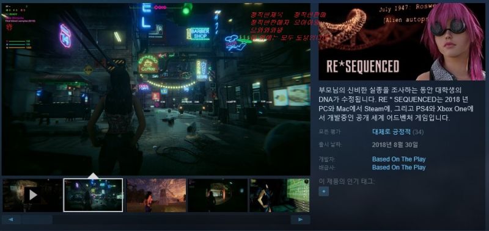Open the green wall screenshot thumbnail
This screenshot has width=489, height=231.
tap(279, 195)
